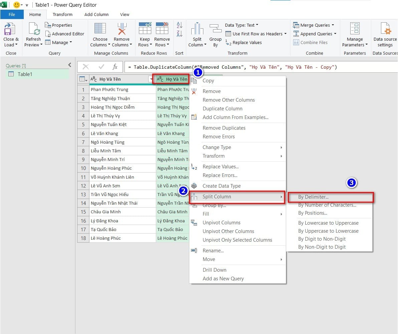
Task: Click the Close & Load icon
Action: click(11, 30)
